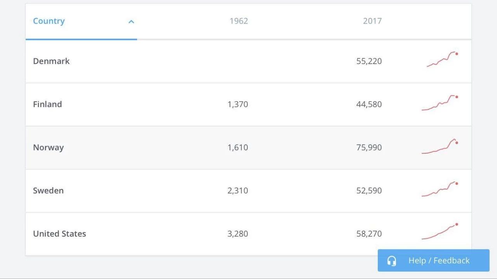Select the Denmark country row
This screenshot has height=279, width=497.
point(51,61)
